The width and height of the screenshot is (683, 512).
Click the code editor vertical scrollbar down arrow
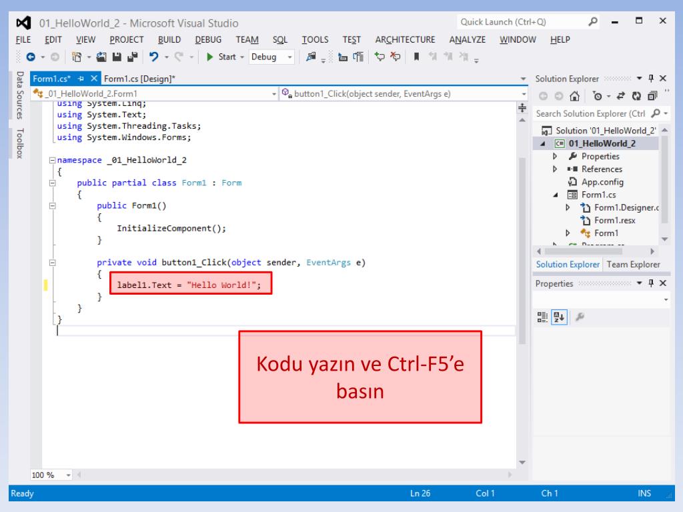(522, 463)
